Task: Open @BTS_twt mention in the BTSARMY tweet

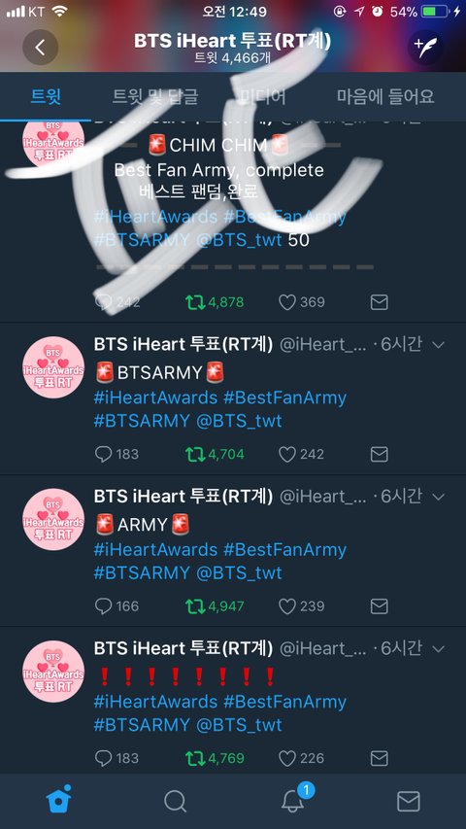Action: click(x=239, y=422)
